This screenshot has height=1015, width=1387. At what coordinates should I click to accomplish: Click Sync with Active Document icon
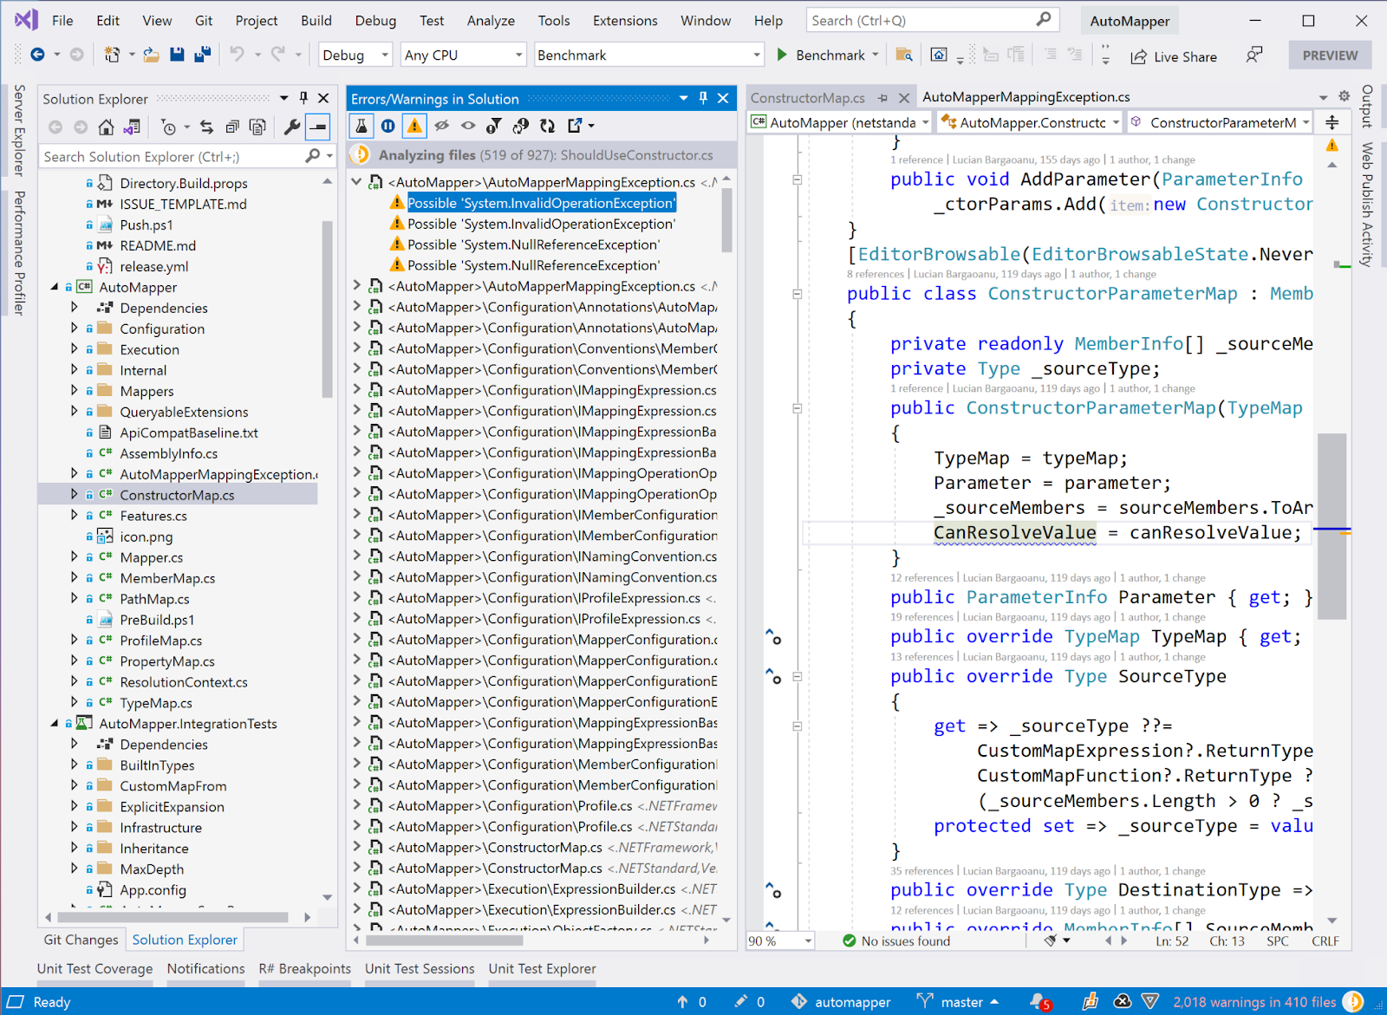pyautogui.click(x=206, y=127)
